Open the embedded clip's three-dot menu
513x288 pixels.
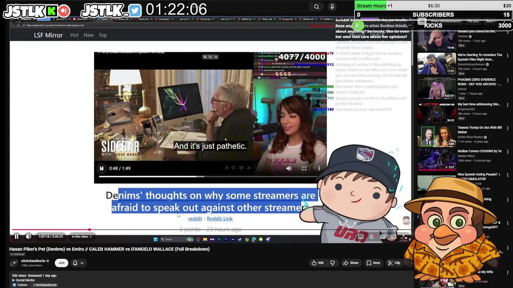click(x=319, y=168)
